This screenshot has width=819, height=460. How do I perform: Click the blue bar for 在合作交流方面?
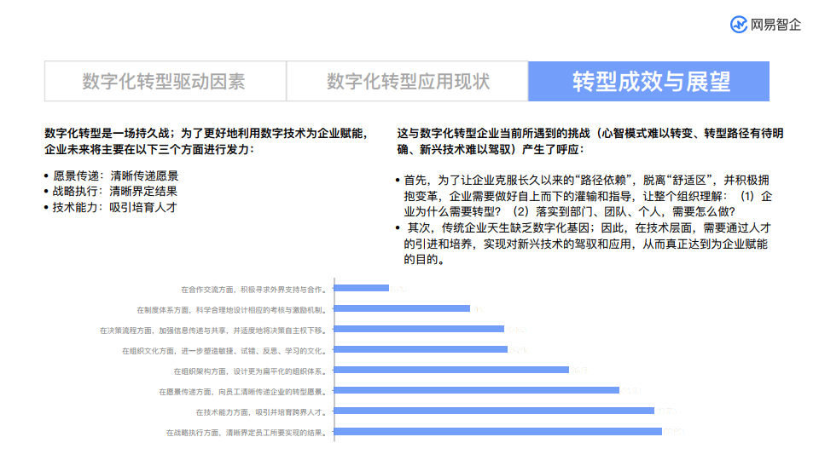[362, 288]
